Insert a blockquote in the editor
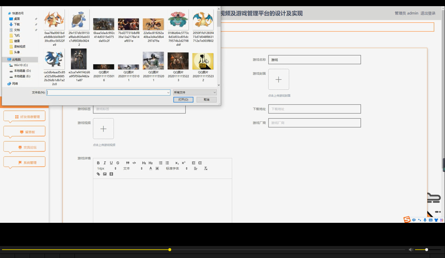 127,163
